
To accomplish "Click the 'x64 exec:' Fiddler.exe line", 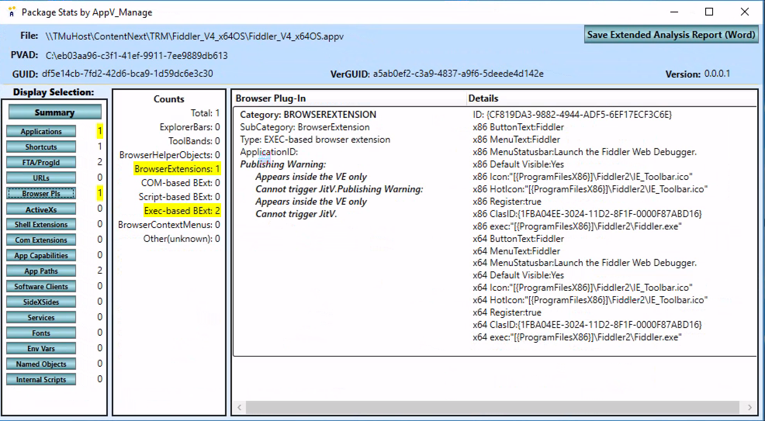I will pyautogui.click(x=577, y=337).
